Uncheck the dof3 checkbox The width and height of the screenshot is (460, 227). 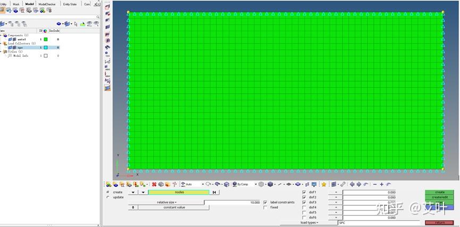click(304, 203)
